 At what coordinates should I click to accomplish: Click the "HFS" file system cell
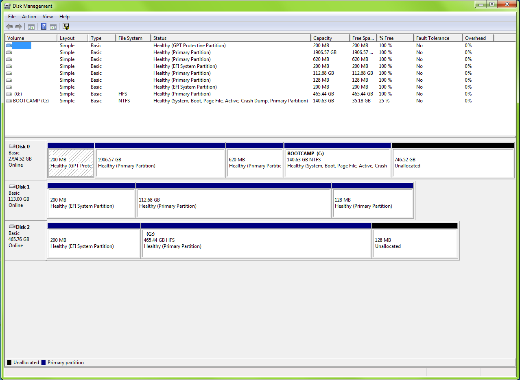point(122,94)
